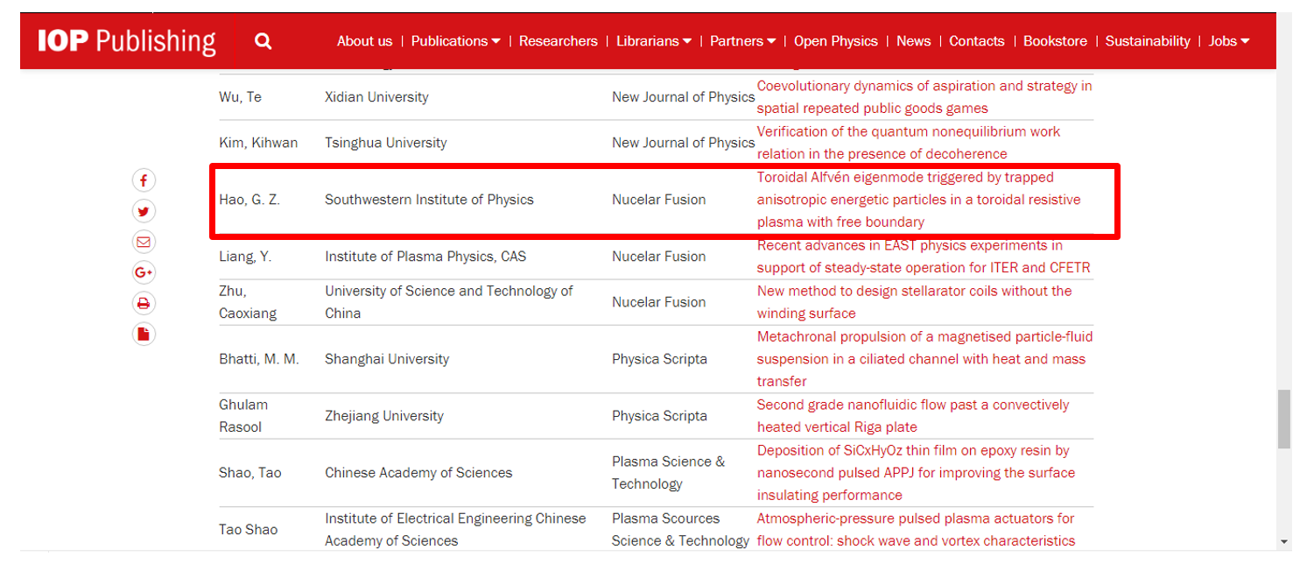This screenshot has width=1300, height=571.
Task: Select Bookstore in the navigation bar
Action: click(1055, 41)
